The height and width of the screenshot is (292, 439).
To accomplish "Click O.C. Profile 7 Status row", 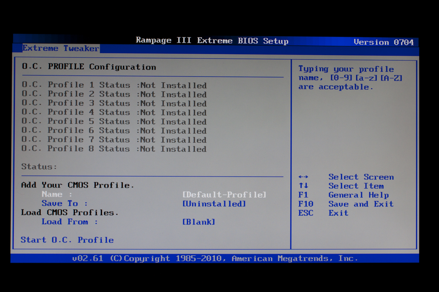I will pos(114,140).
